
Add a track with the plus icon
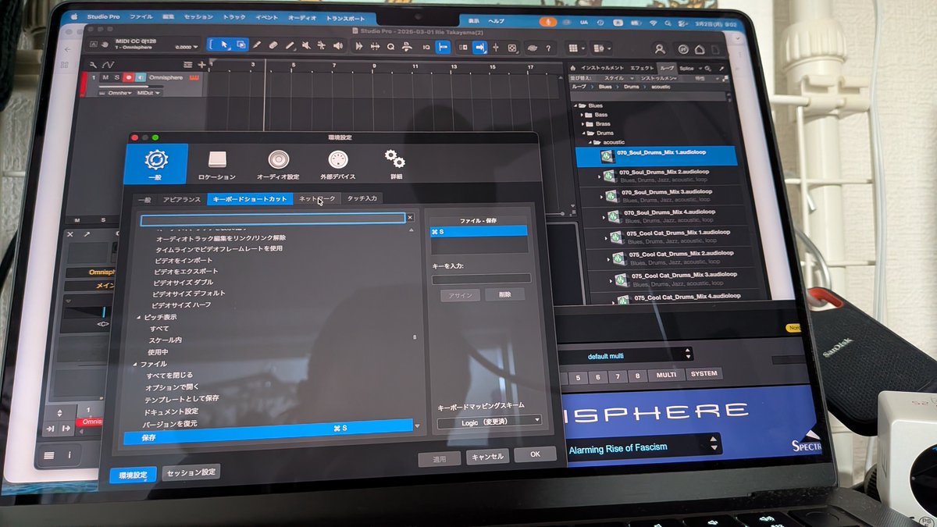tap(202, 64)
